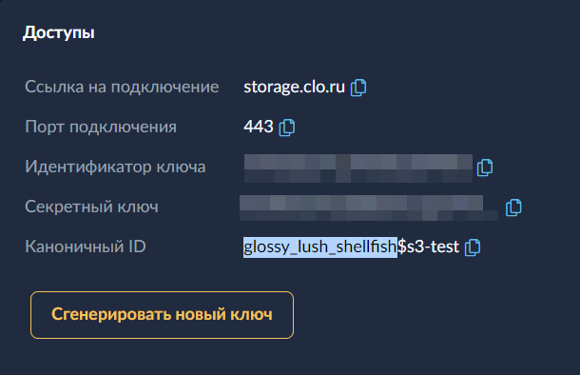Click the blurred Секретный ключ value
This screenshot has height=375, width=580.
pos(369,208)
